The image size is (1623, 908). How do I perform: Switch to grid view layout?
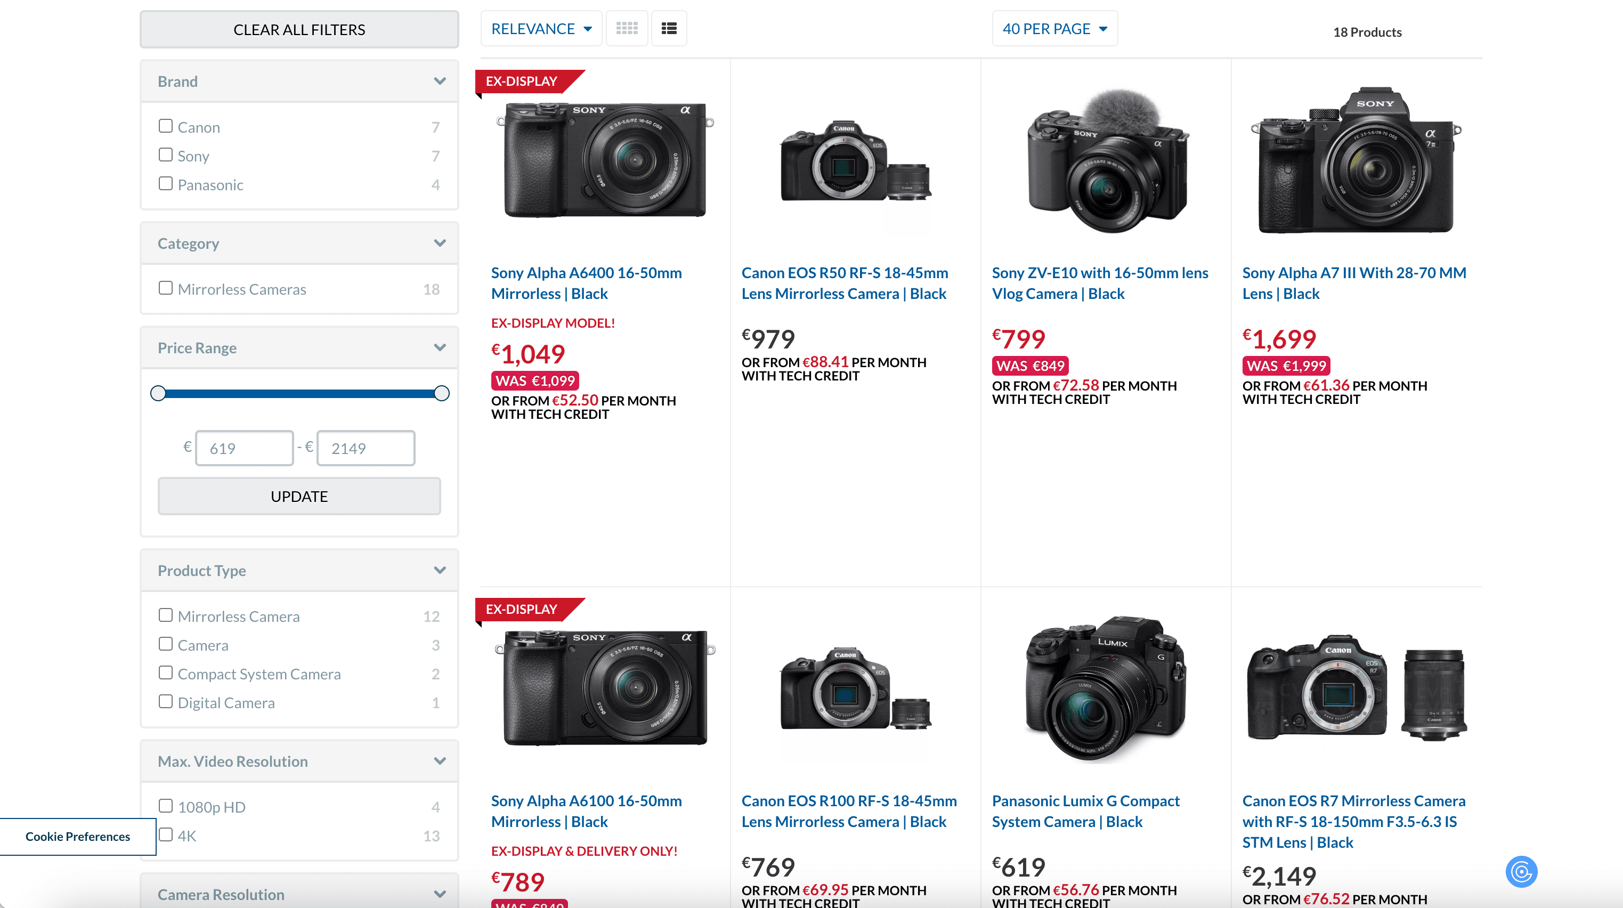coord(626,28)
